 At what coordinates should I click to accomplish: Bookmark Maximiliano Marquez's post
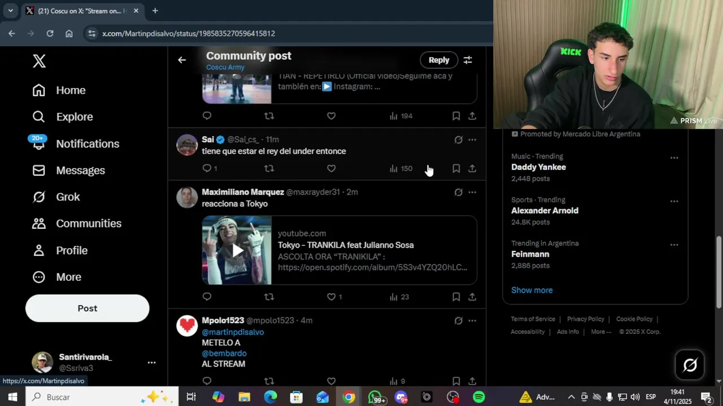[x=456, y=297]
